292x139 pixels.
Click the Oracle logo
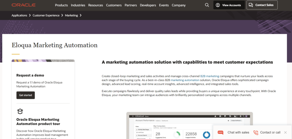click(23, 5)
